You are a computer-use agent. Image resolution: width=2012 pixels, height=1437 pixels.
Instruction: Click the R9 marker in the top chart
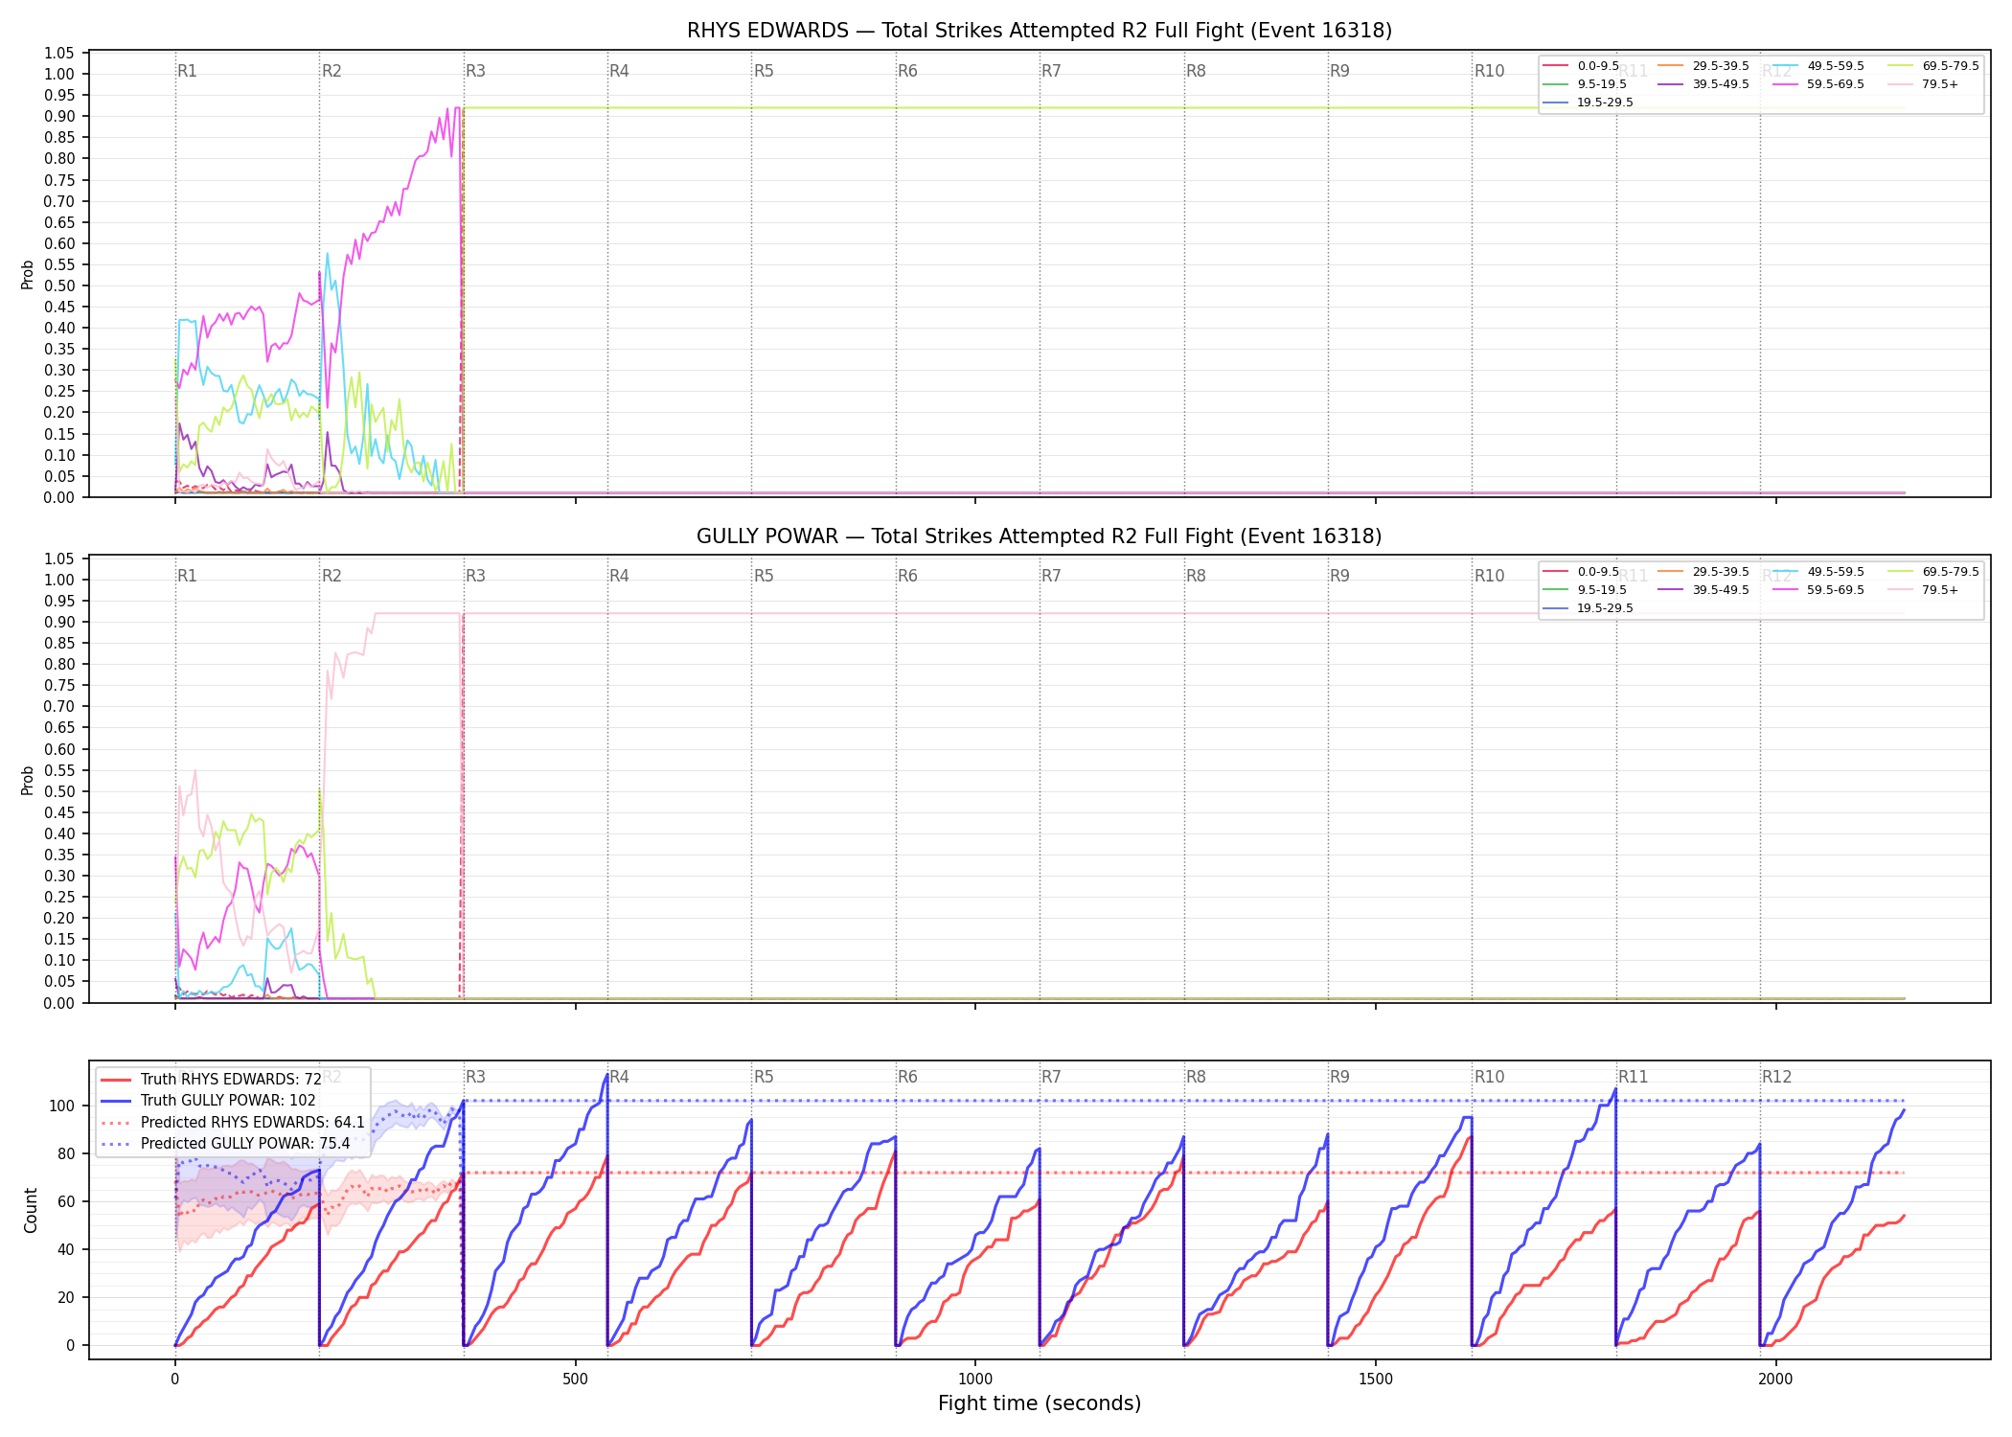coord(1339,71)
